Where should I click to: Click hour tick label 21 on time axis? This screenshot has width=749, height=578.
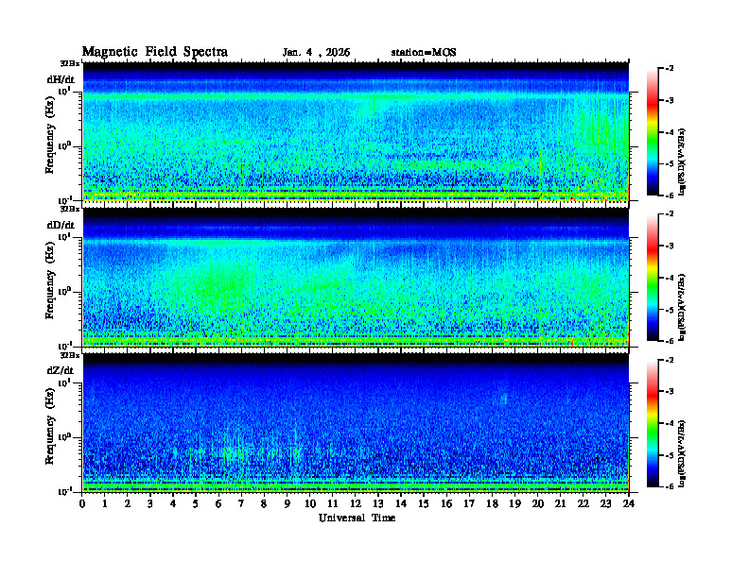coord(560,503)
